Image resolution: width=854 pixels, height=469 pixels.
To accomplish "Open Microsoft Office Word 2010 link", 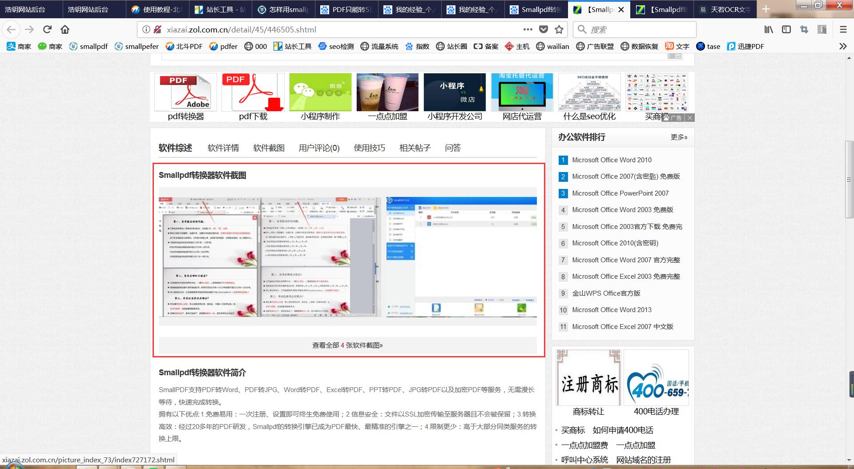I will [612, 160].
